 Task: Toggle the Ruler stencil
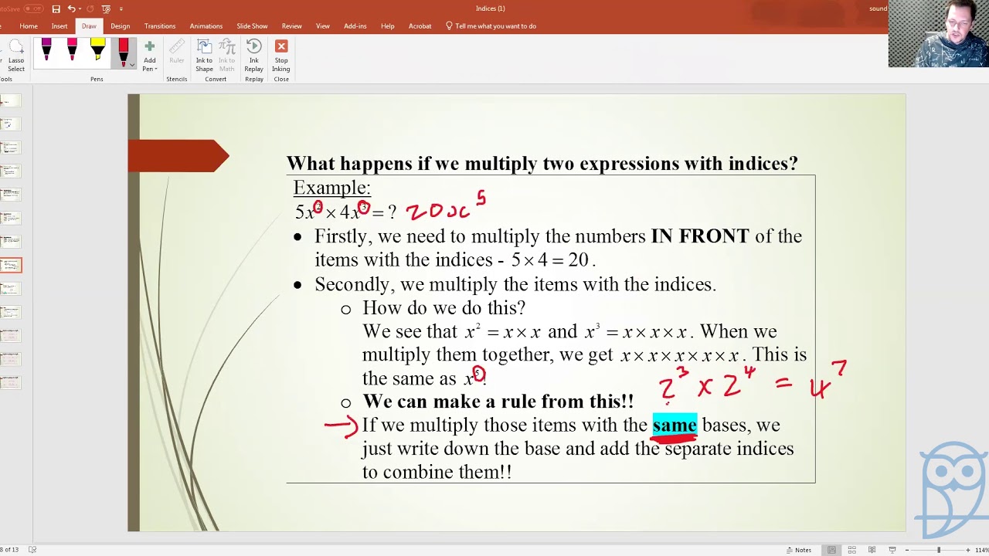point(177,53)
